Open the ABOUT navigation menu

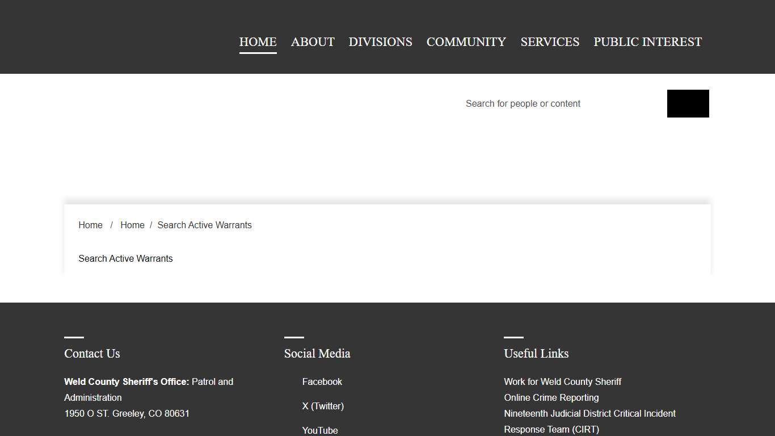pyautogui.click(x=312, y=41)
